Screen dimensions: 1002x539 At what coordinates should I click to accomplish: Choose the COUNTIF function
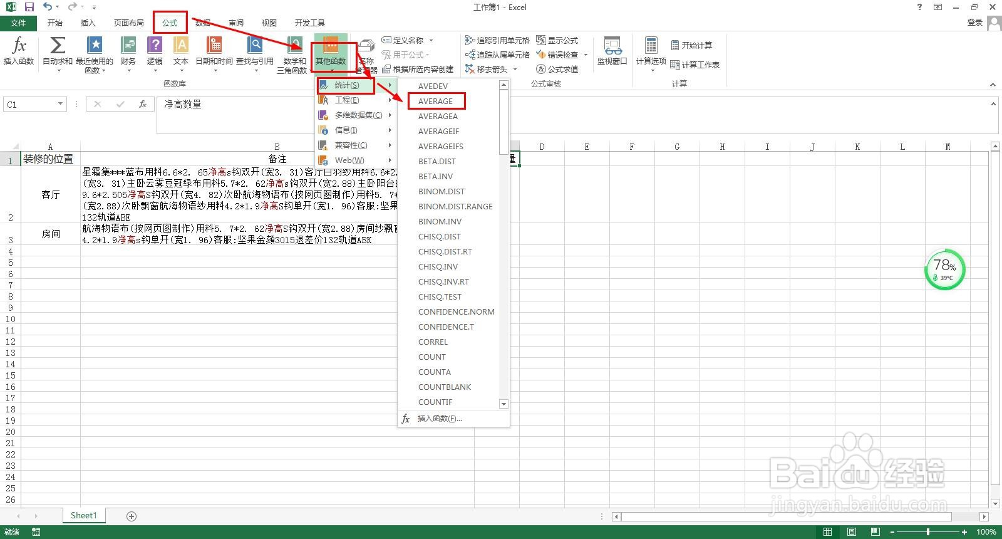pos(435,402)
